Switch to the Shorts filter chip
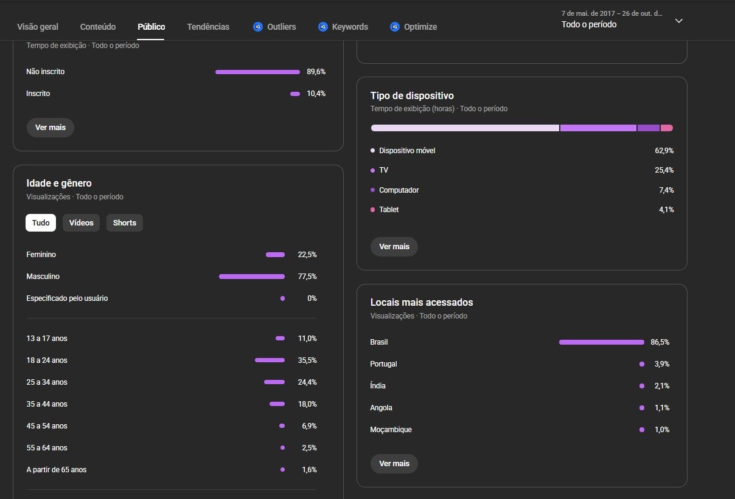The height and width of the screenshot is (499, 735). (125, 223)
